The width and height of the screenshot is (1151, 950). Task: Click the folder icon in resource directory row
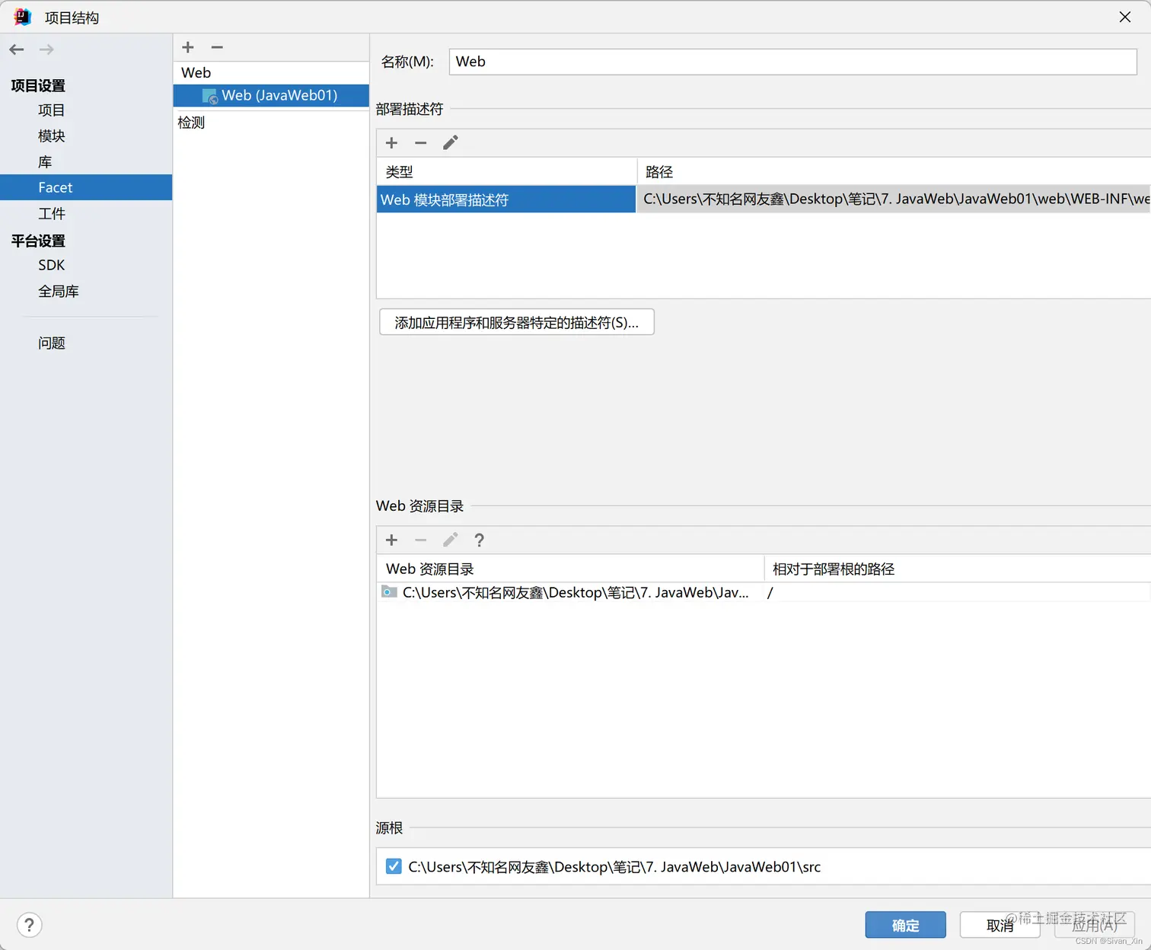click(x=389, y=592)
